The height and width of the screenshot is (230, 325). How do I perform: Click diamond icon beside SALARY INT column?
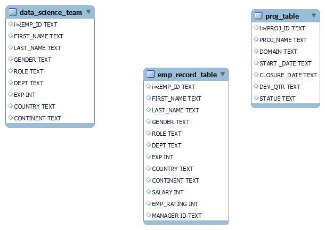(148, 192)
